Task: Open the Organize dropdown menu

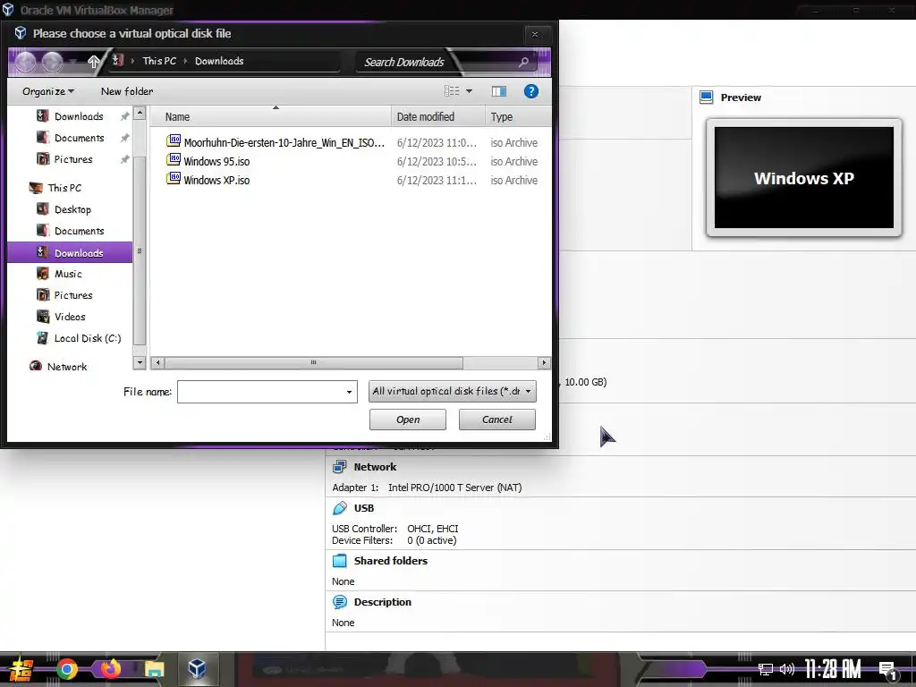Action: point(48,91)
